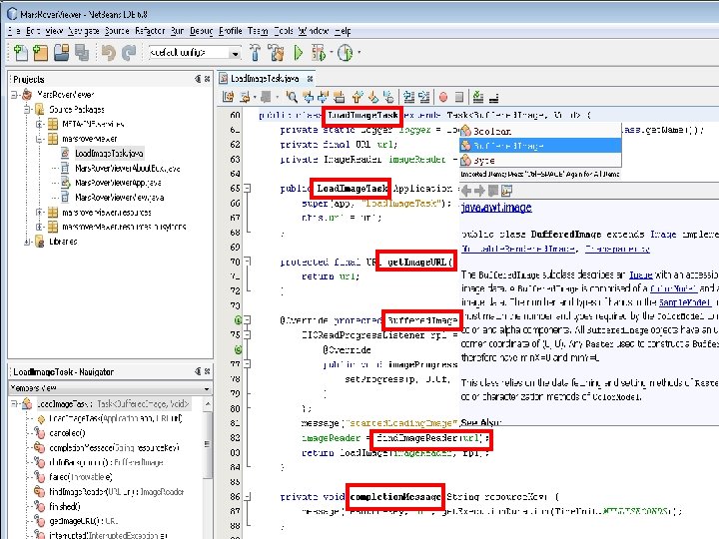Click the Debug Main Project icon
This screenshot has height=539, width=719.
318,53
